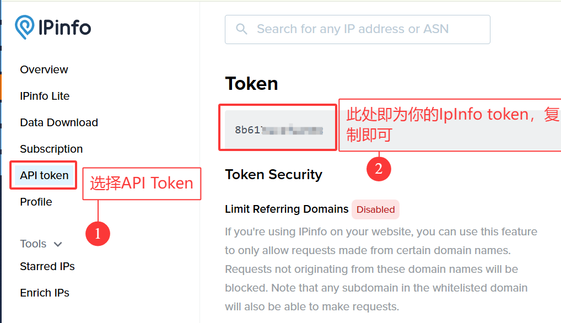Open Enrich IPs under Tools
Image resolution: width=561 pixels, height=323 pixels.
(x=45, y=293)
